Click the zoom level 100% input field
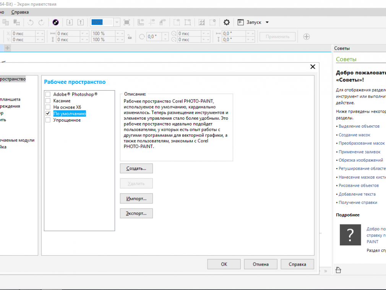 point(102,22)
